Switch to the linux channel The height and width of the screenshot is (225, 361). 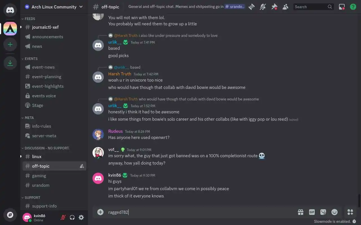(54, 157)
